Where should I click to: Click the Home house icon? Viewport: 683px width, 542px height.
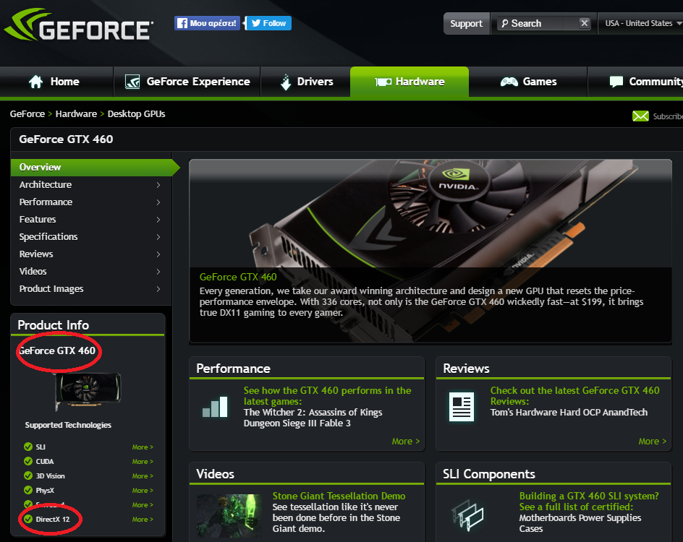pyautogui.click(x=35, y=82)
